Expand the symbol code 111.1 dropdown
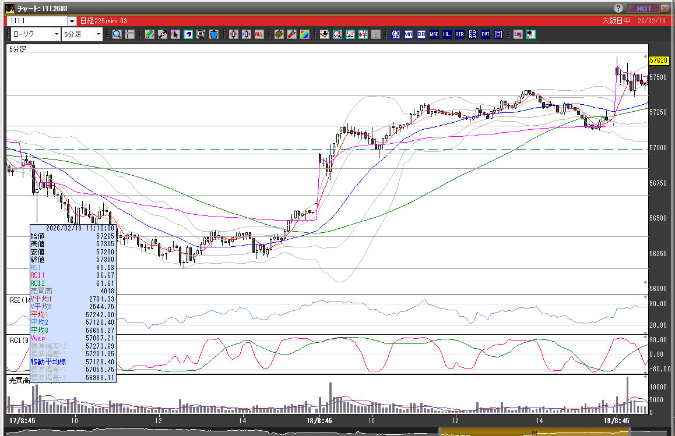This screenshot has width=675, height=436. 71,21
